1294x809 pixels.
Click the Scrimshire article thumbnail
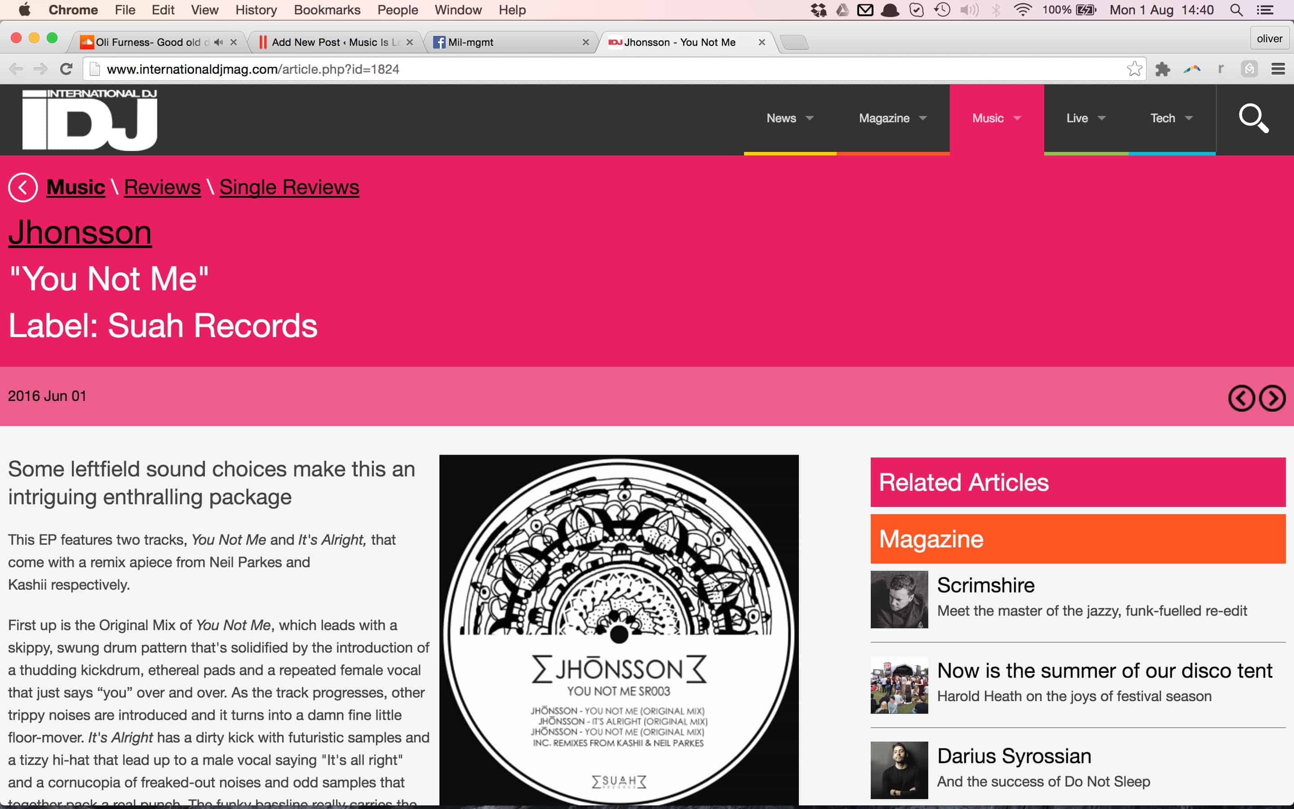899,599
